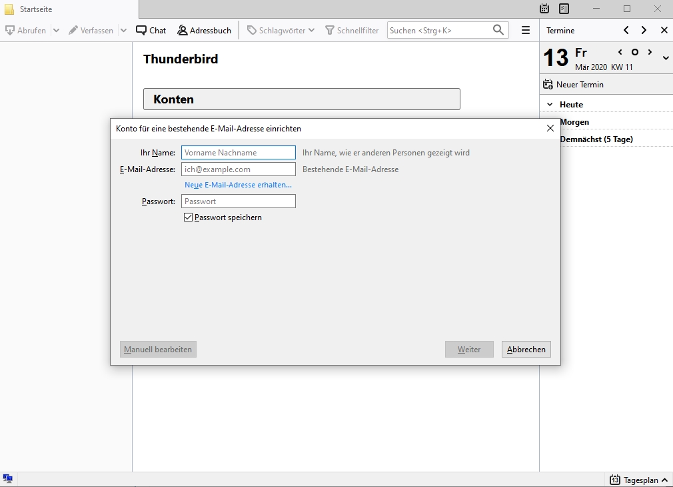The width and height of the screenshot is (673, 487).
Task: Close the account setup dialog
Action: 550,128
